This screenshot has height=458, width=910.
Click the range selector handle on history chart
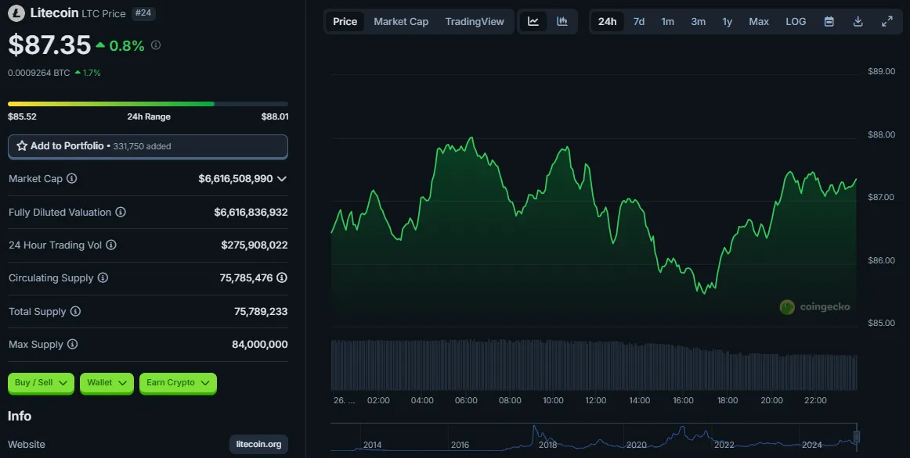[x=856, y=437]
